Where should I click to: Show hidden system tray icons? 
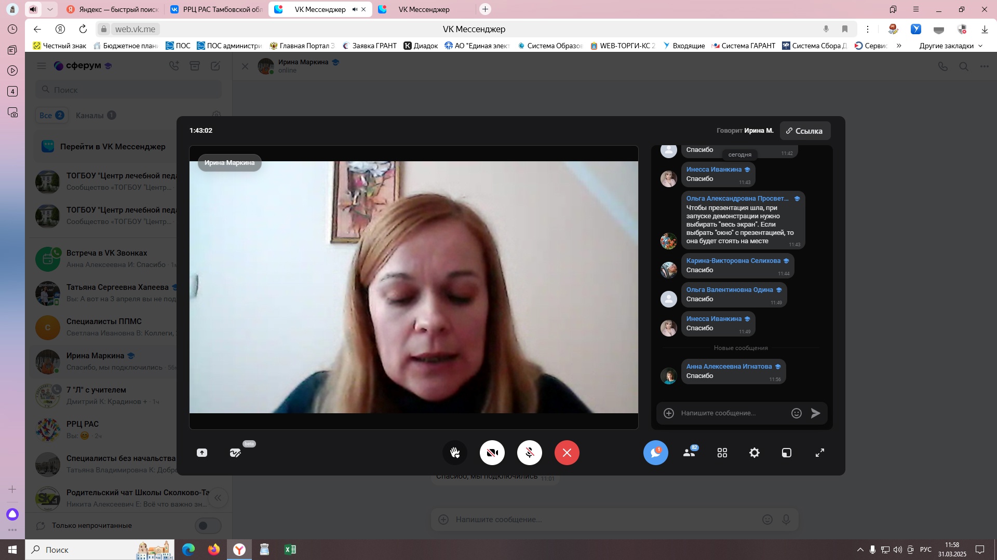pos(860,550)
